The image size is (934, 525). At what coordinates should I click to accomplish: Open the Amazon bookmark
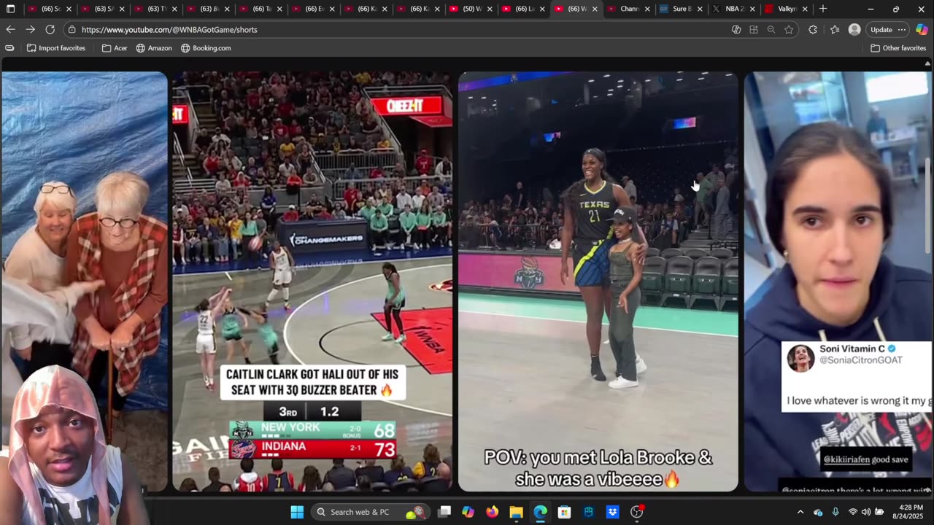[153, 48]
